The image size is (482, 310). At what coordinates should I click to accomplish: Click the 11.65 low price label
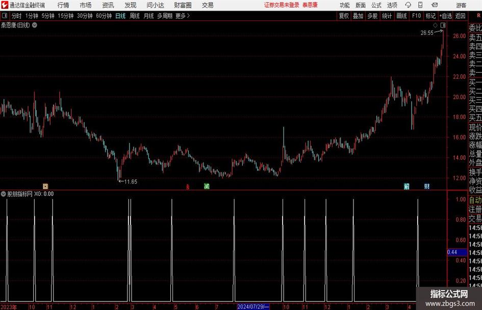131,182
